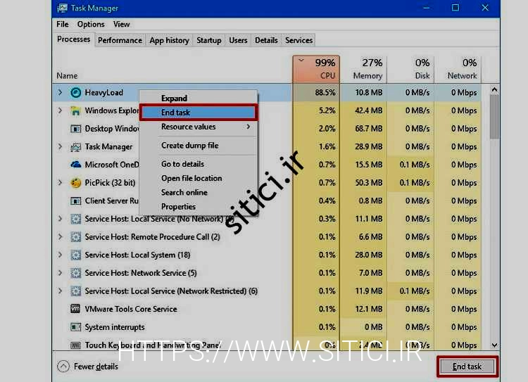Click the VMware Tools Core Service icon
Image resolution: width=528 pixels, height=382 pixels.
(x=75, y=309)
